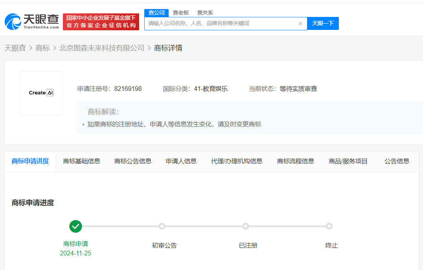The width and height of the screenshot is (423, 270).
Task: Go to 天眼查 home in breadcrumb
Action: [15, 48]
